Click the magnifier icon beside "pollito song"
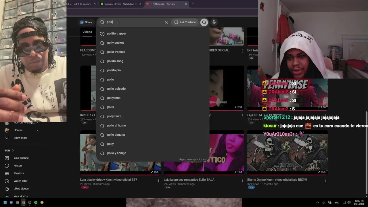The width and height of the screenshot is (368, 207). (x=102, y=61)
